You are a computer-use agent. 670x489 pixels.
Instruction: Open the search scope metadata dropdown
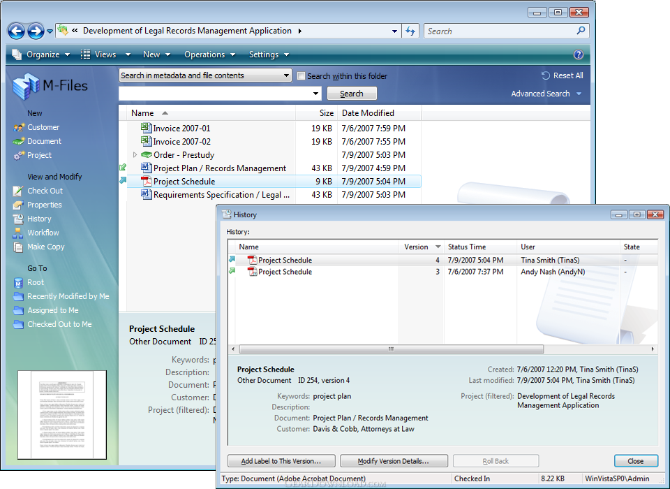point(205,75)
